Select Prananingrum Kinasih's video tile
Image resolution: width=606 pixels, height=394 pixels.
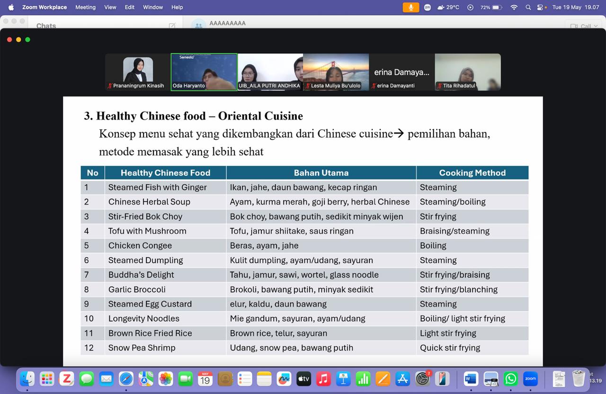click(138, 72)
